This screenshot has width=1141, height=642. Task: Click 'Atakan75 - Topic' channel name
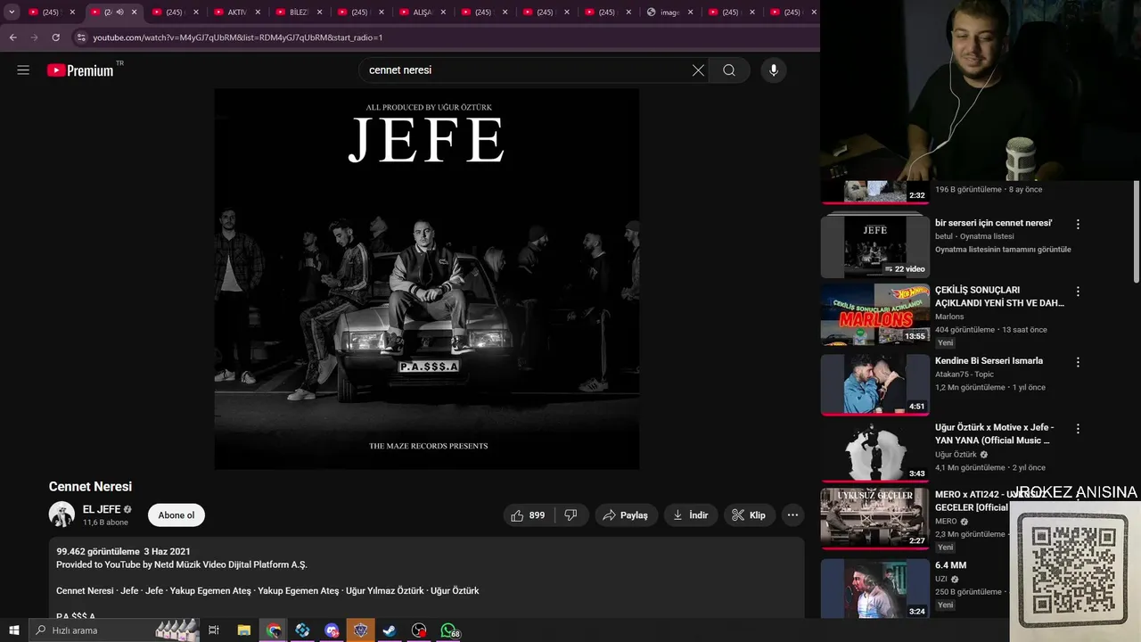tap(965, 374)
